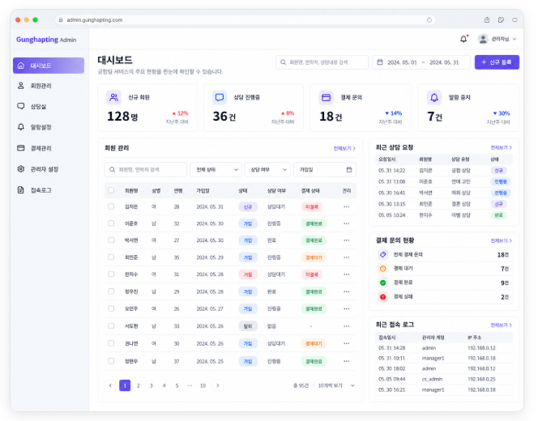Tick the checkbox for the age 35 member
The width and height of the screenshot is (538, 421).
coord(111,257)
